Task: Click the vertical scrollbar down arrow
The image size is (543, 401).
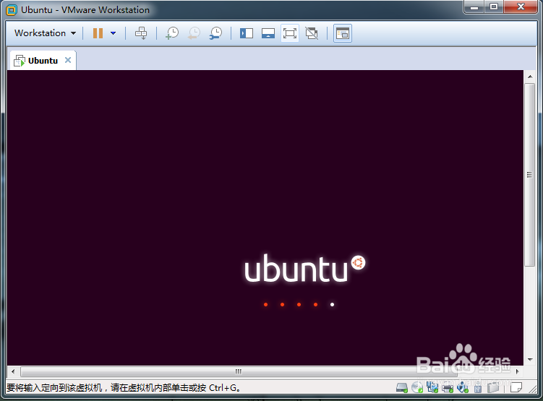Action: pyautogui.click(x=530, y=360)
